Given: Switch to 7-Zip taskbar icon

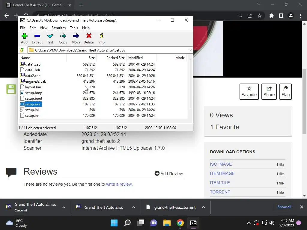Looking at the screenshot, I should pyautogui.click(x=193, y=223).
